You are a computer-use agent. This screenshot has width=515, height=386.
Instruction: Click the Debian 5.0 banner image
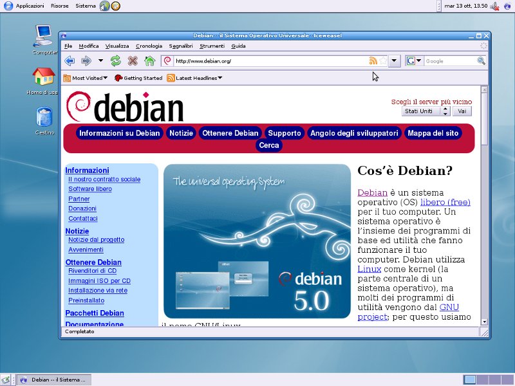257,241
